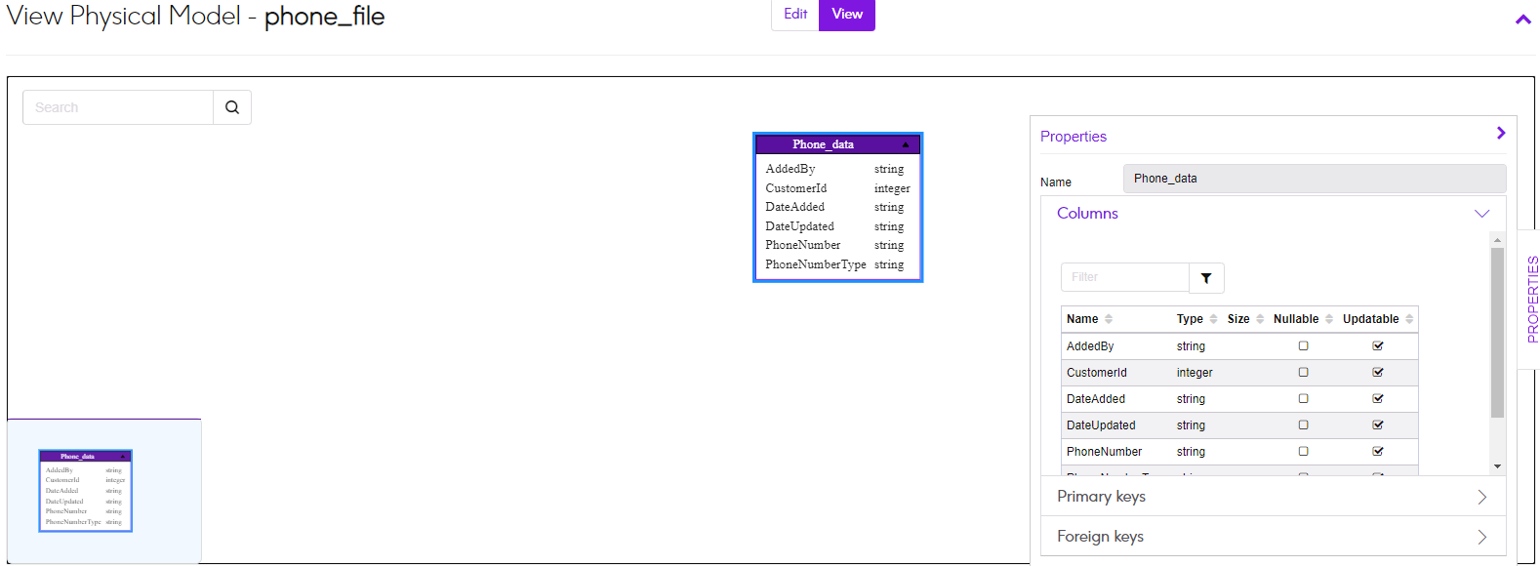The image size is (1540, 566).
Task: Click the diagram Search input field
Action: pyautogui.click(x=118, y=107)
